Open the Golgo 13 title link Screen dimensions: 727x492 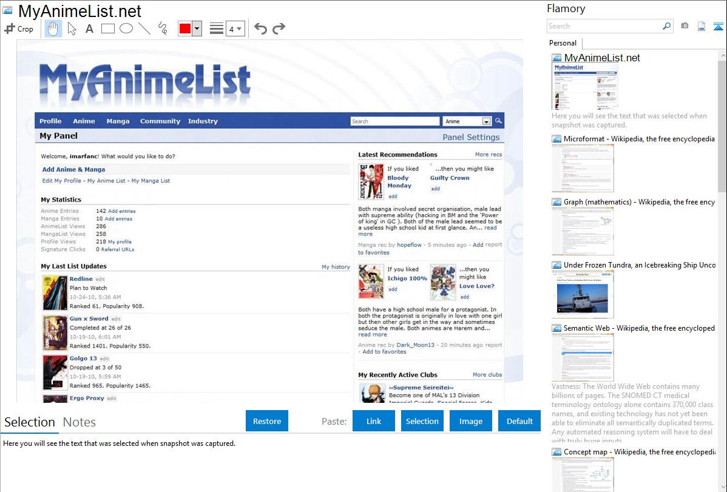pos(83,359)
